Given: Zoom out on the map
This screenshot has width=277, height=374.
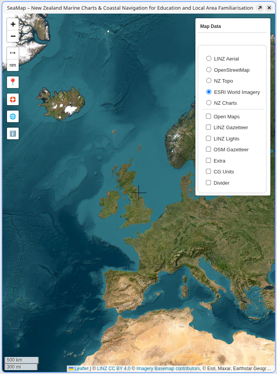Looking at the screenshot, I should click(13, 36).
